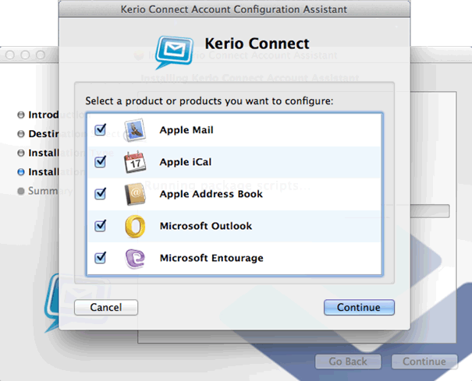This screenshot has width=472, height=381.
Task: Deselect the Microsoft Entourage checkbox
Action: click(100, 258)
